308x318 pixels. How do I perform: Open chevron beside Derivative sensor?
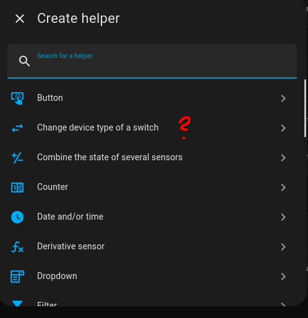pos(283,247)
